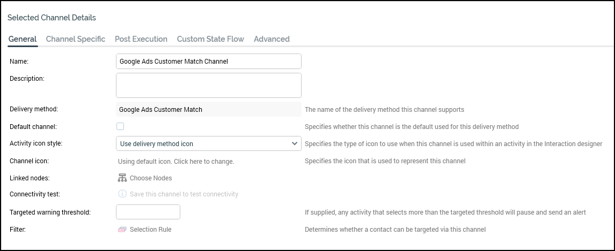Image resolution: width=615 pixels, height=251 pixels.
Task: Click the Choose Nodes hierarchy icon
Action: (122, 178)
